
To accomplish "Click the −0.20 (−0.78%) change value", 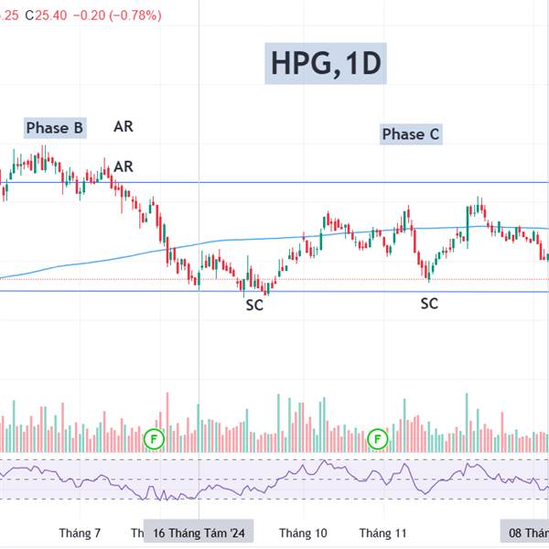I will 117,16.
